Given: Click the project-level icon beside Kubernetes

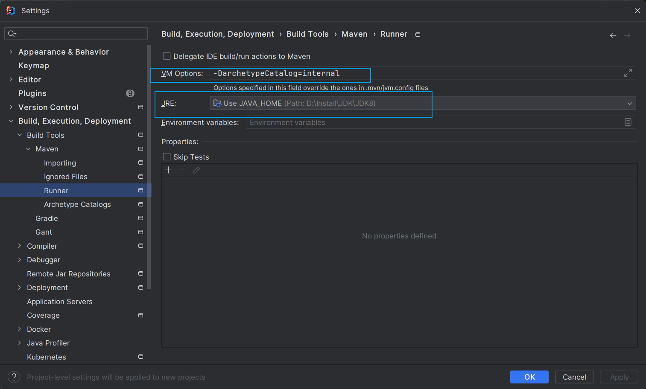Looking at the screenshot, I should point(140,357).
